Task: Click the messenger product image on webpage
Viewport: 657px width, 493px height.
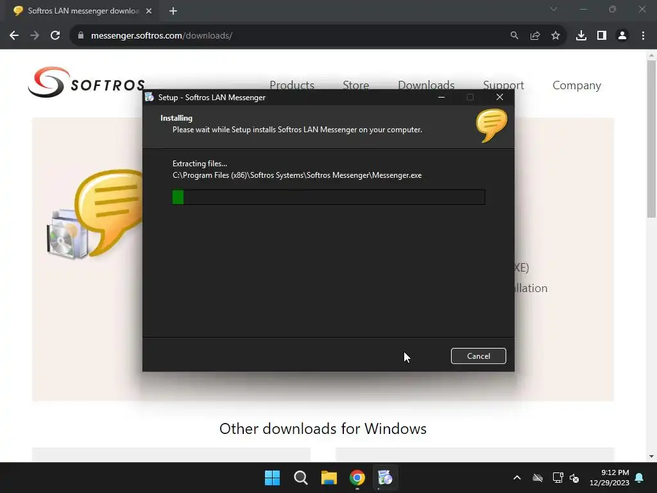Action: (x=95, y=214)
